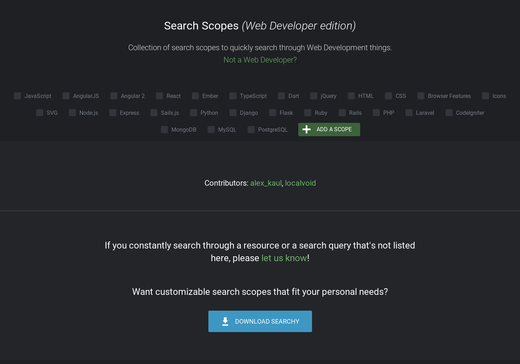Check the PHP scope checkbox
Viewport: 520px width, 364px height.
click(376, 113)
